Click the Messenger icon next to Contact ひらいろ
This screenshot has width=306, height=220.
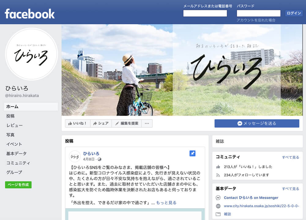(218, 198)
